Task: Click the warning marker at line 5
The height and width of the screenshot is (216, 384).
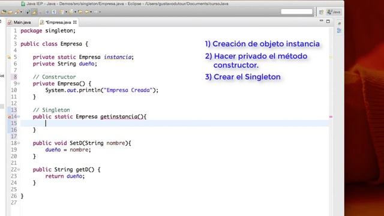Action: 9,58
